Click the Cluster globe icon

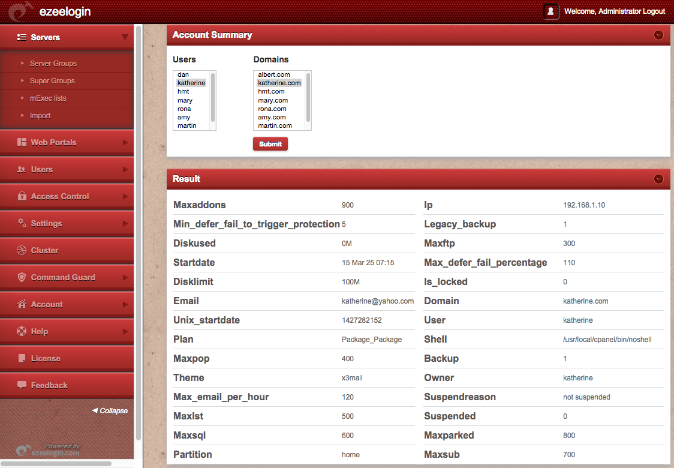(x=22, y=250)
